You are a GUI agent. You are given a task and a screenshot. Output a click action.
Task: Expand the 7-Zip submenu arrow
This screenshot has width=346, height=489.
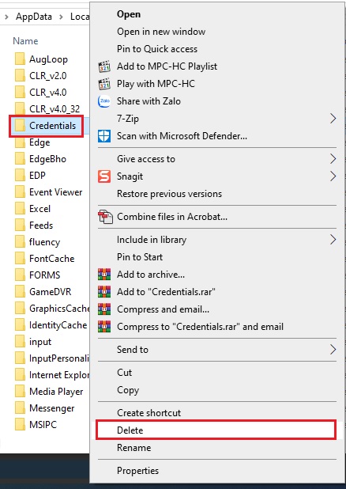(333, 119)
